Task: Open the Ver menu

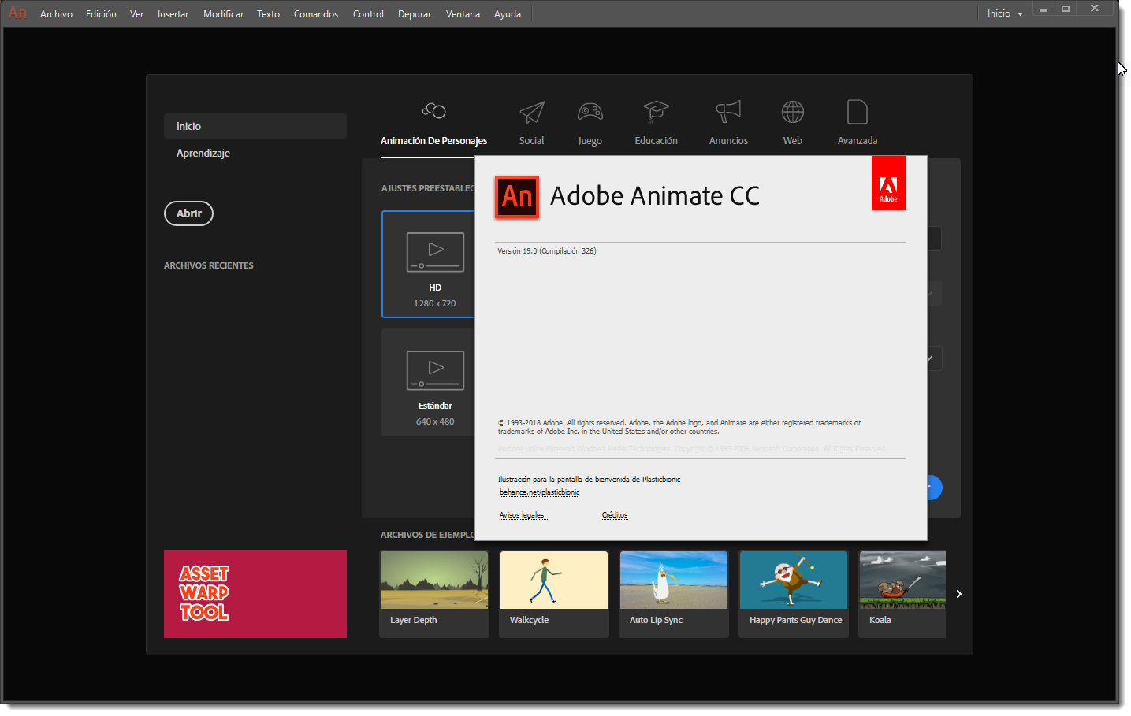Action: [137, 14]
